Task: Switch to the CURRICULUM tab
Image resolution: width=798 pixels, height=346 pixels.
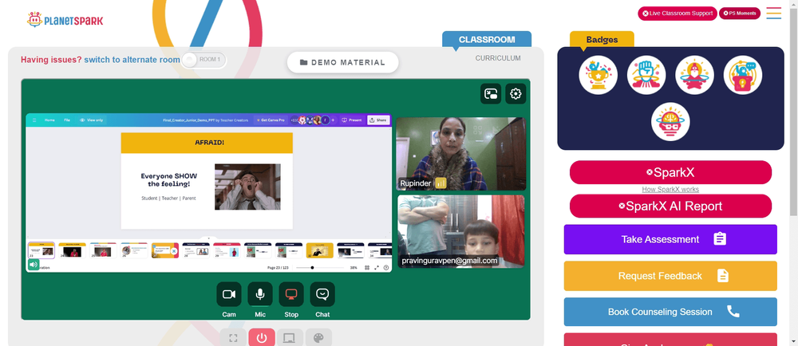Action: pos(498,58)
